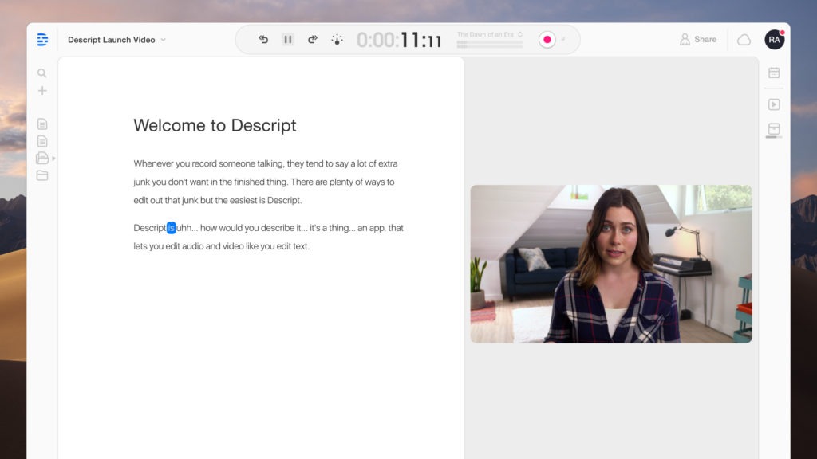Screen dimensions: 817x459
Task: Click the plus icon to add new
Action: (x=42, y=91)
